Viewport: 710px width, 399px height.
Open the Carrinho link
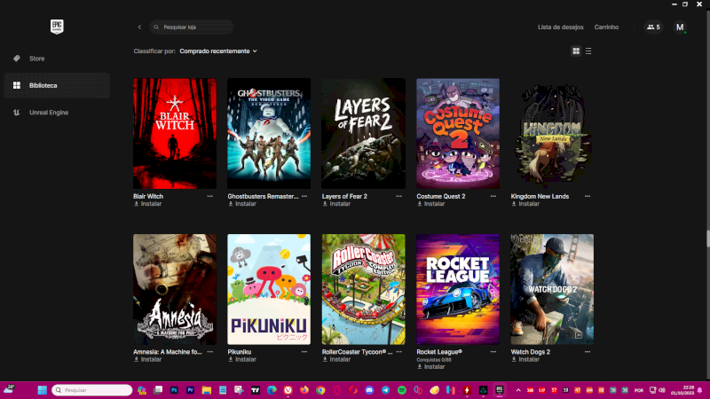(x=606, y=27)
